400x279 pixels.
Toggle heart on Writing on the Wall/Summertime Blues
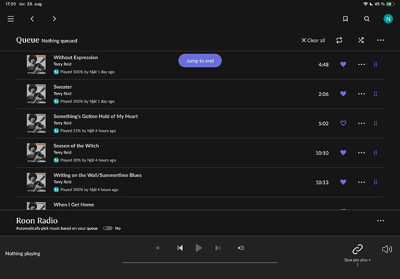tap(343, 182)
